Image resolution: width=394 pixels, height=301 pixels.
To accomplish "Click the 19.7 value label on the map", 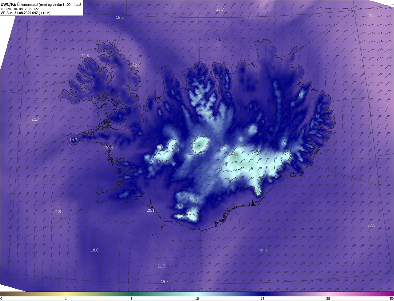I will pyautogui.click(x=165, y=282).
